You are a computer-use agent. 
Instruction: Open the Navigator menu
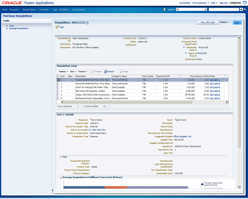coord(15,9)
